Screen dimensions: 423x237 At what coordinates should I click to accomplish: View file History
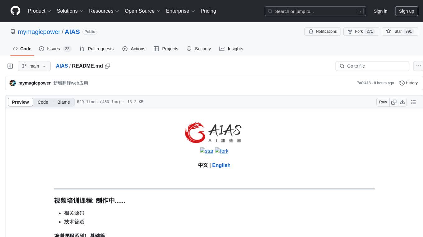click(x=408, y=83)
